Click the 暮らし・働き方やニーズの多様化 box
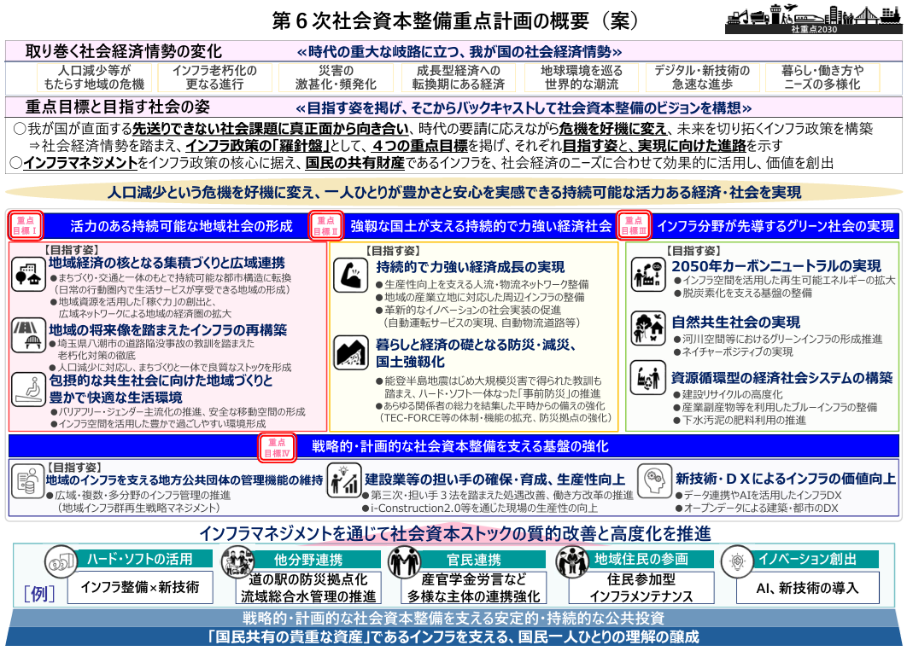The height and width of the screenshot is (651, 907). click(x=822, y=78)
